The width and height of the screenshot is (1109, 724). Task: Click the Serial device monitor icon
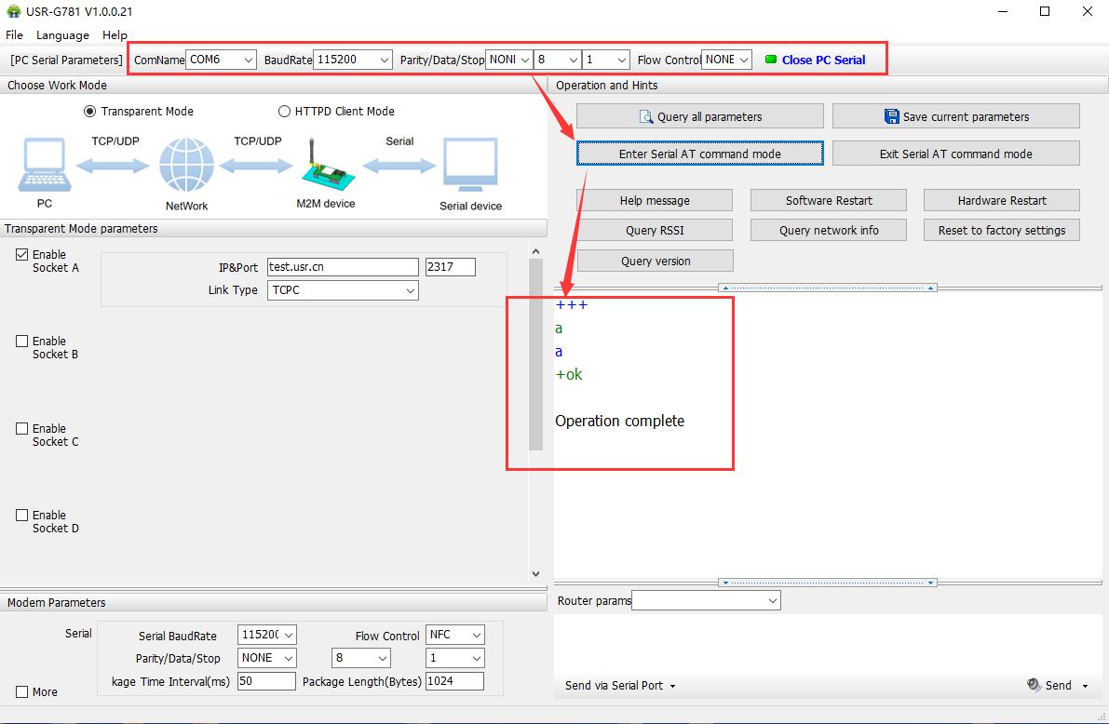click(470, 165)
